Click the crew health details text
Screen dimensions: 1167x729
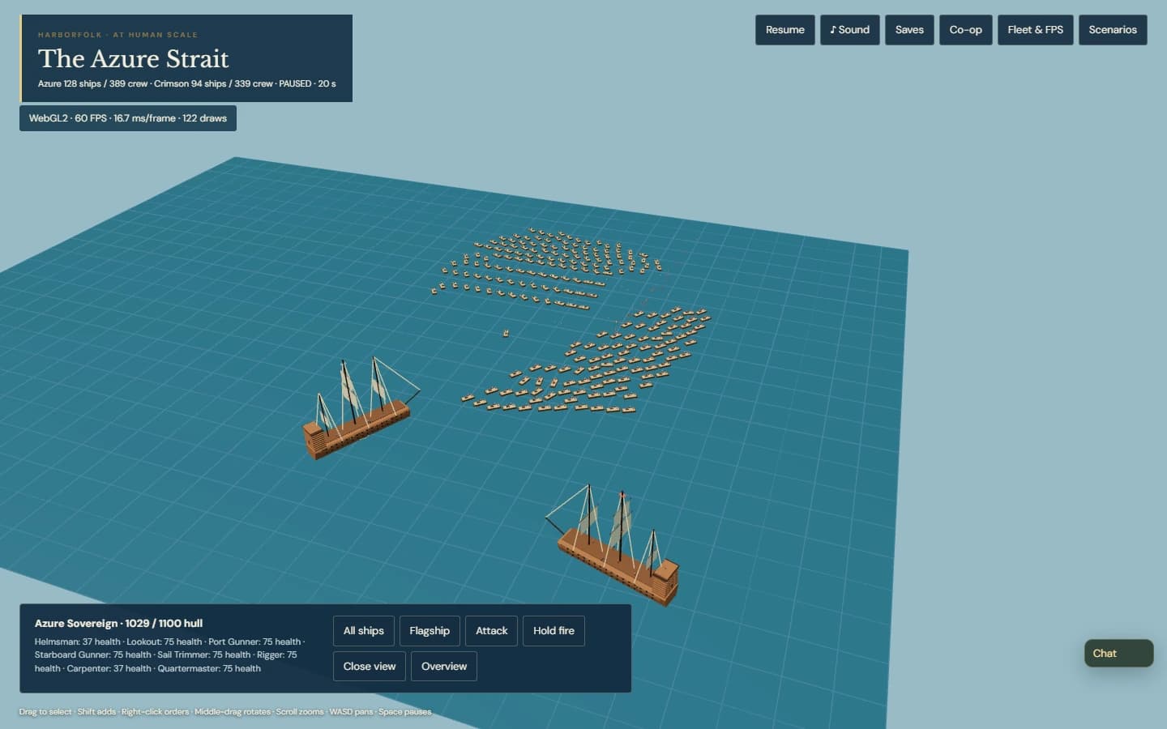point(169,655)
